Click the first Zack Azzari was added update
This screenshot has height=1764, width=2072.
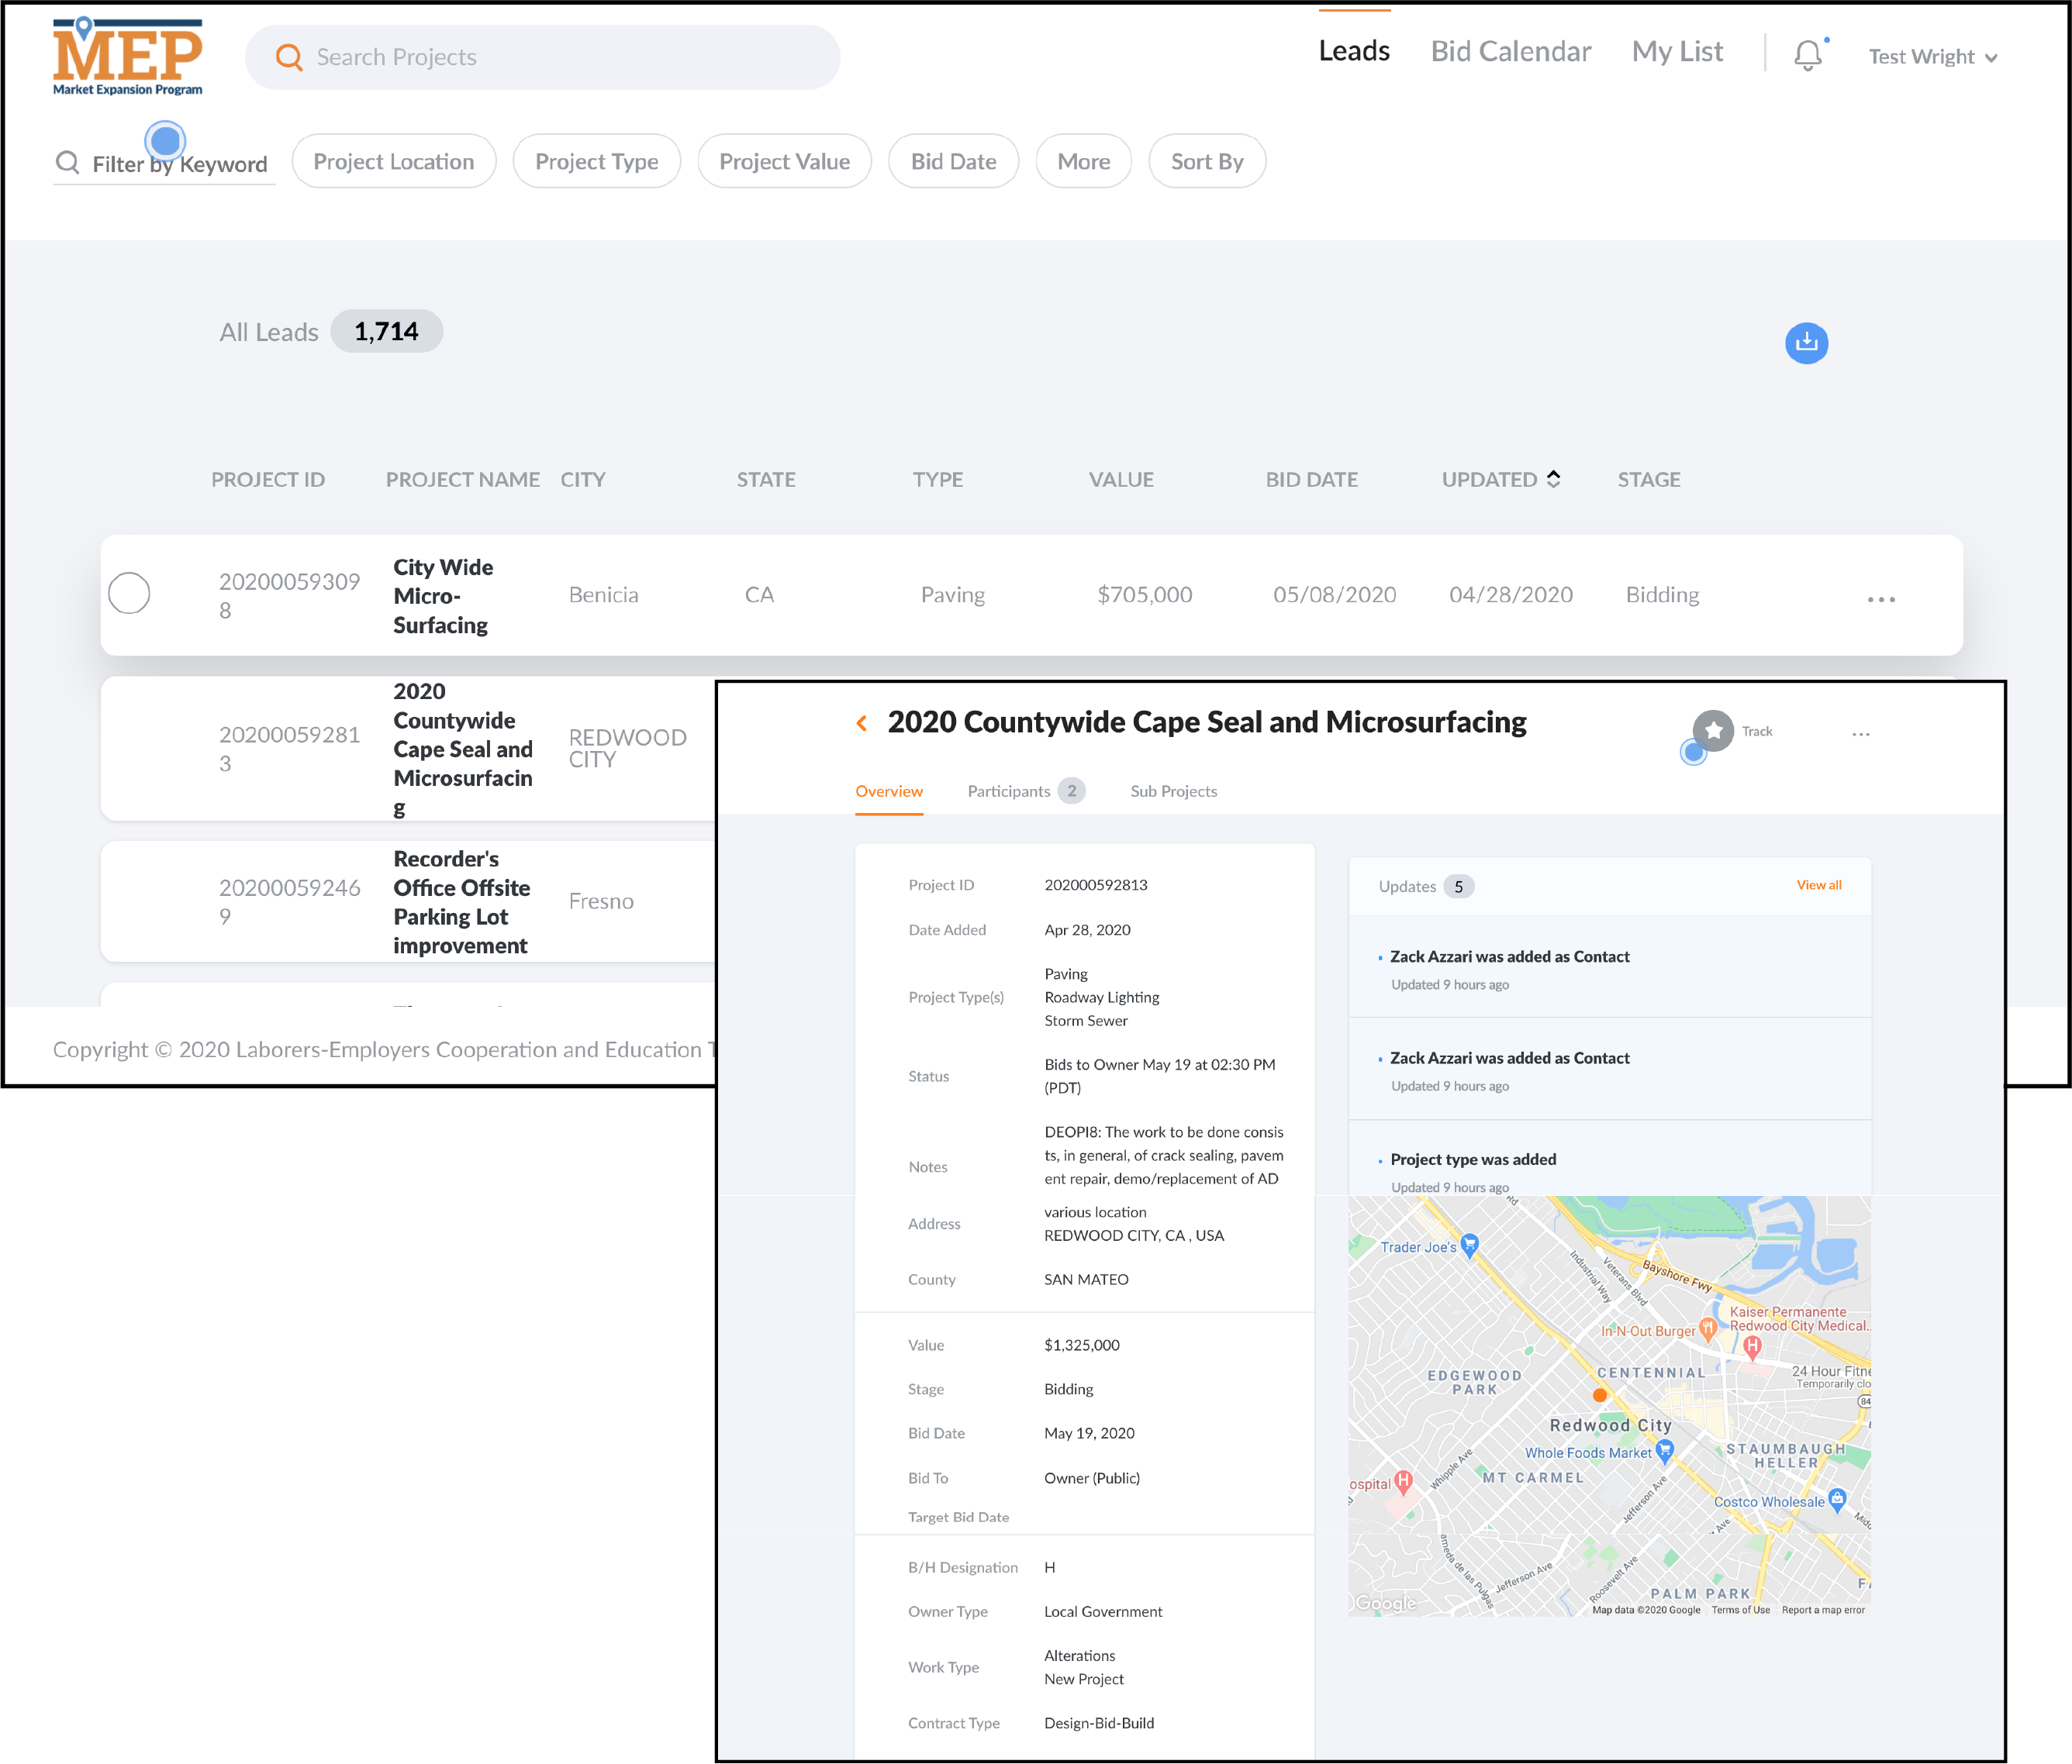tap(1509, 956)
